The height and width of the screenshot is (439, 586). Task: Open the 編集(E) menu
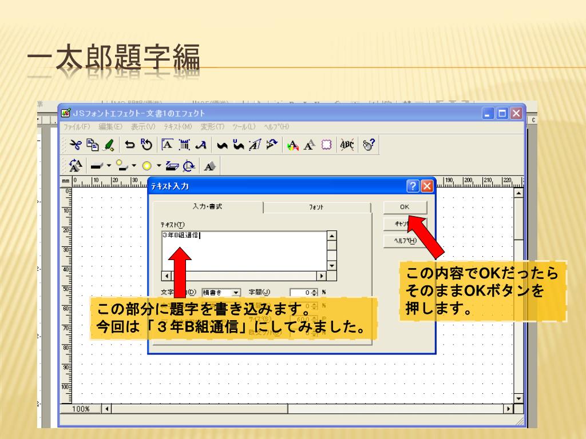(110, 126)
